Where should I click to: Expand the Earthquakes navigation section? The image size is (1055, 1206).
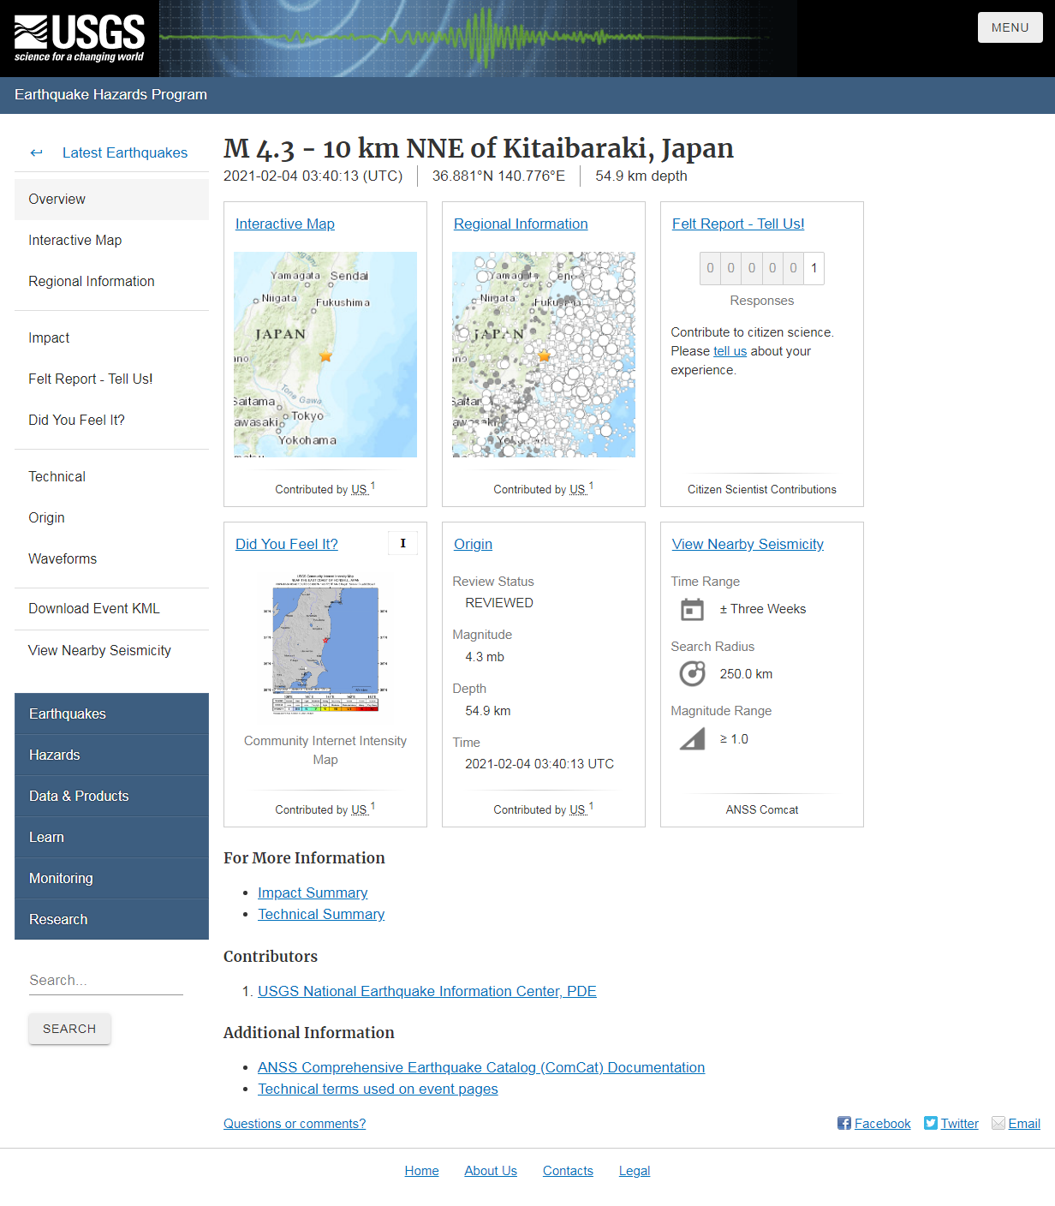(68, 713)
